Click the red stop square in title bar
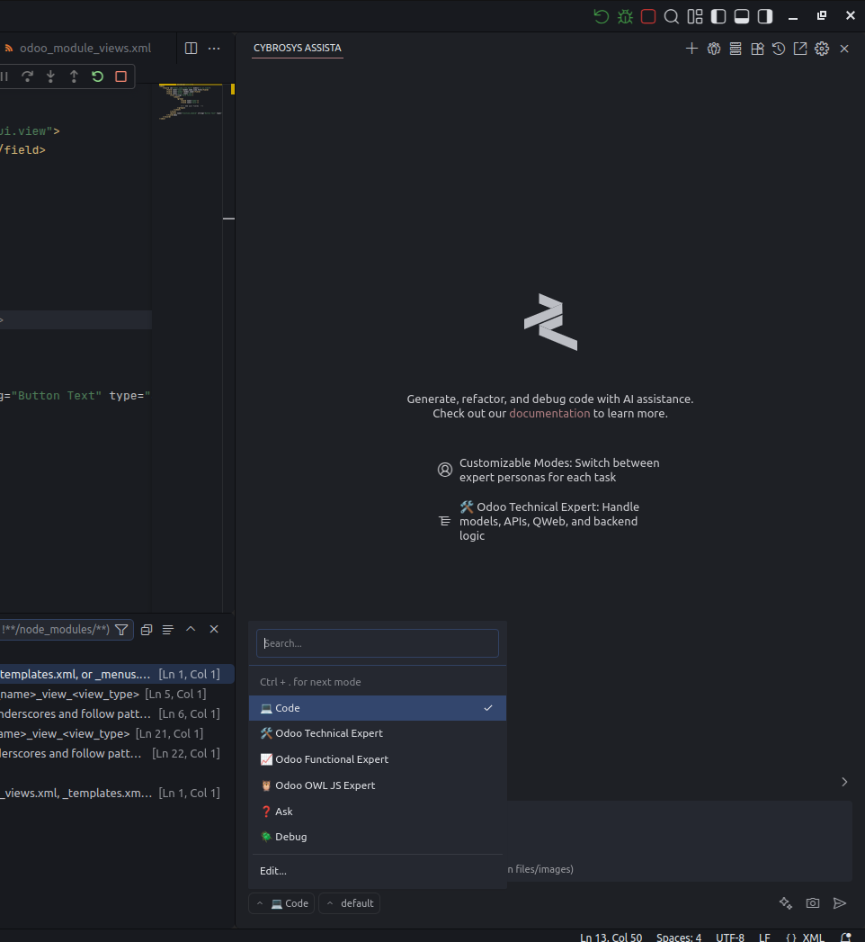Viewport: 865px width, 942px height. [648, 16]
